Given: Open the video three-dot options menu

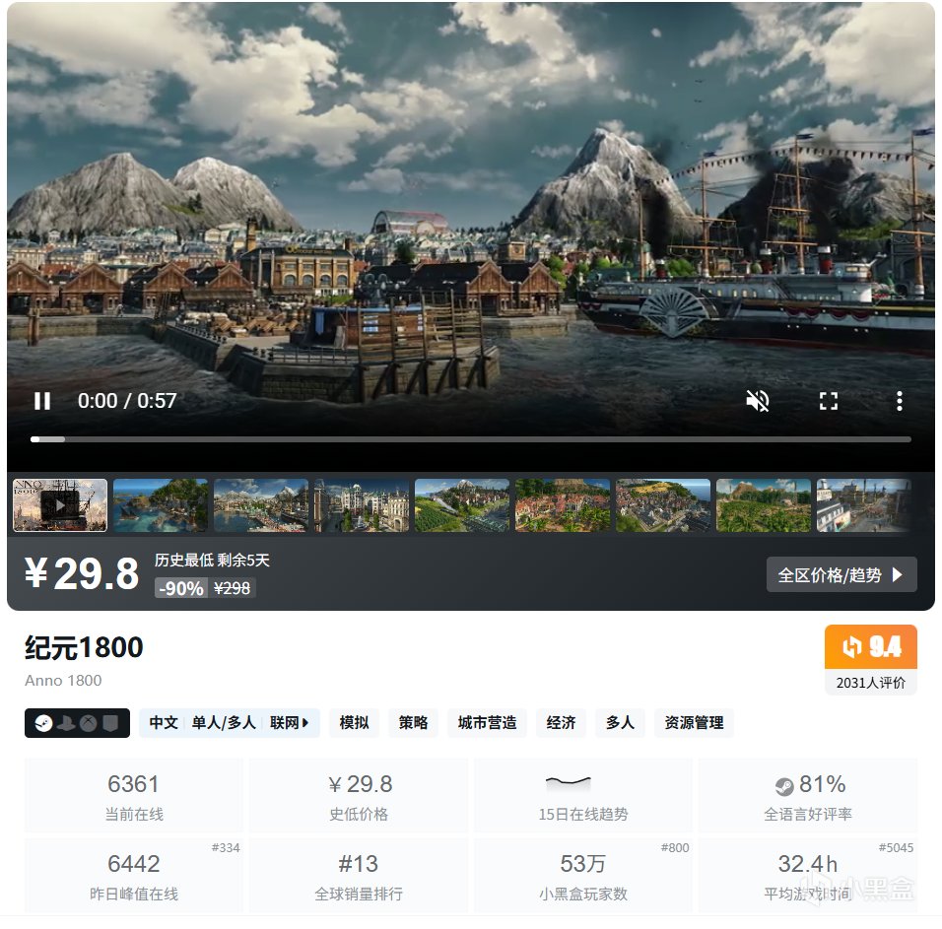Looking at the screenshot, I should (x=900, y=401).
